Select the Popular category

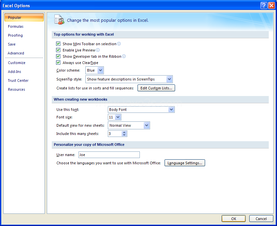pos(24,17)
